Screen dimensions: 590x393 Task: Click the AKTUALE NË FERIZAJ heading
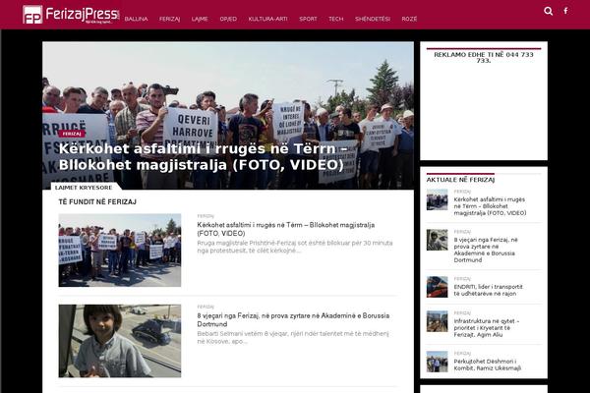point(460,180)
